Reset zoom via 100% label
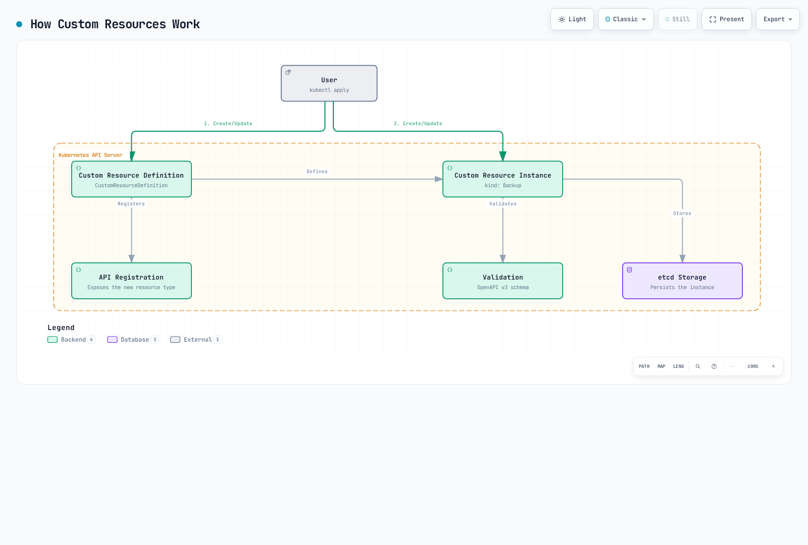The image size is (808, 545). pyautogui.click(x=753, y=366)
